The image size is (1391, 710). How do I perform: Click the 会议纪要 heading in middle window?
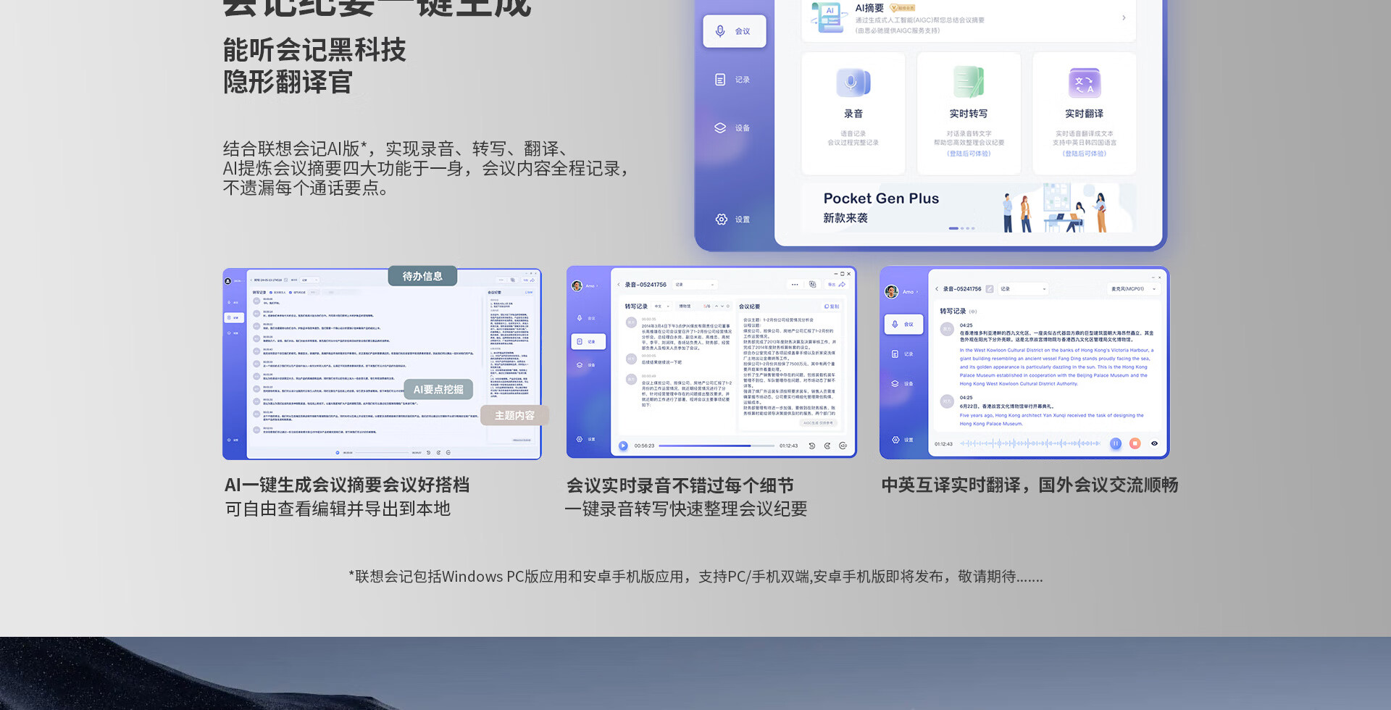click(x=749, y=306)
